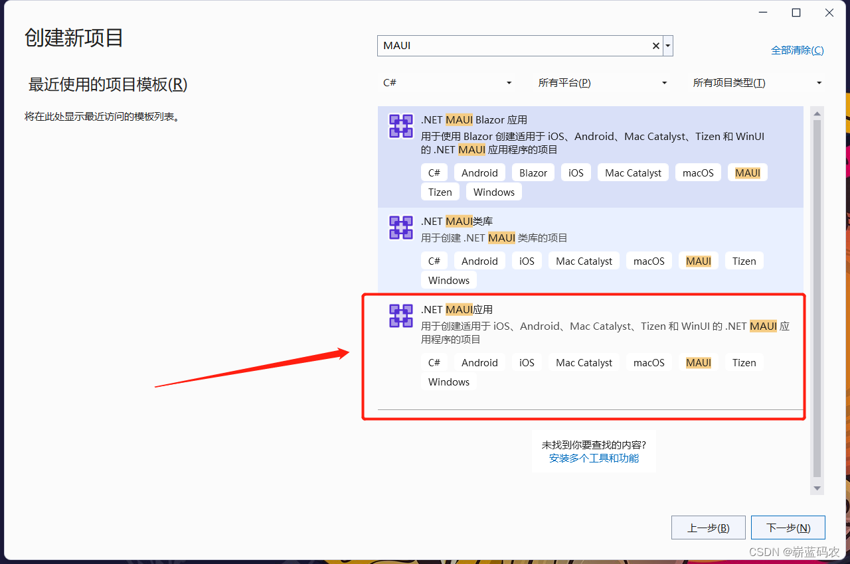
Task: Click the Windows tag in Blazor template
Action: coord(494,192)
